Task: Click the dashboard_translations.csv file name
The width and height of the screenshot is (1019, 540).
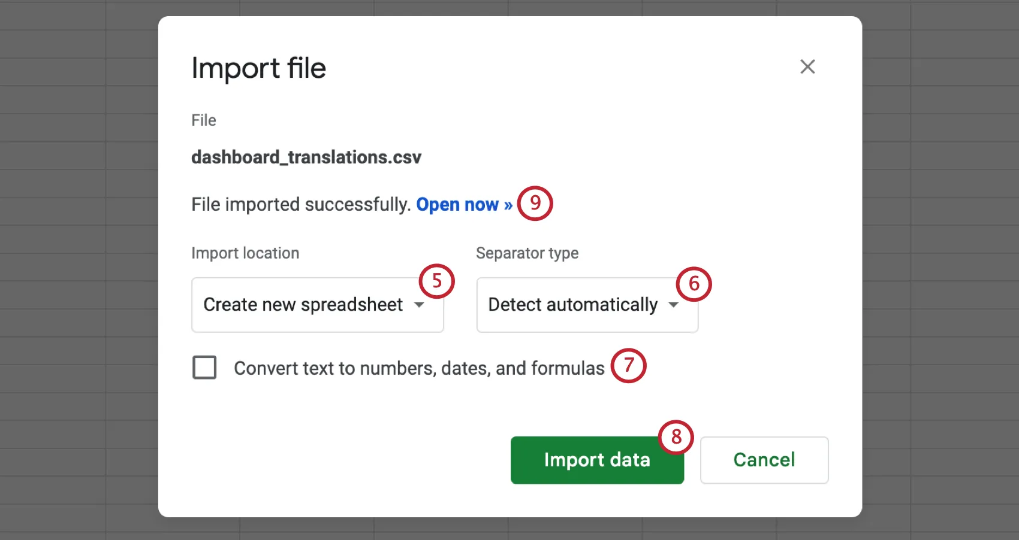Action: pos(306,157)
